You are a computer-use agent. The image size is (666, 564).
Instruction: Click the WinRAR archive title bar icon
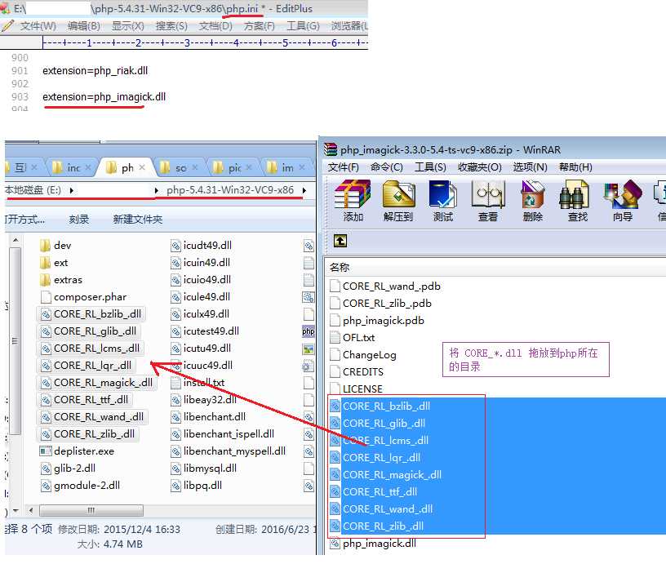pyautogui.click(x=331, y=149)
